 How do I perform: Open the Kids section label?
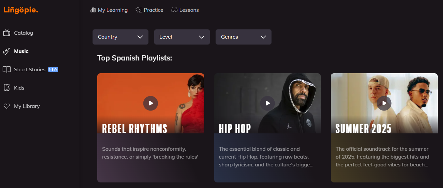[x=19, y=88]
